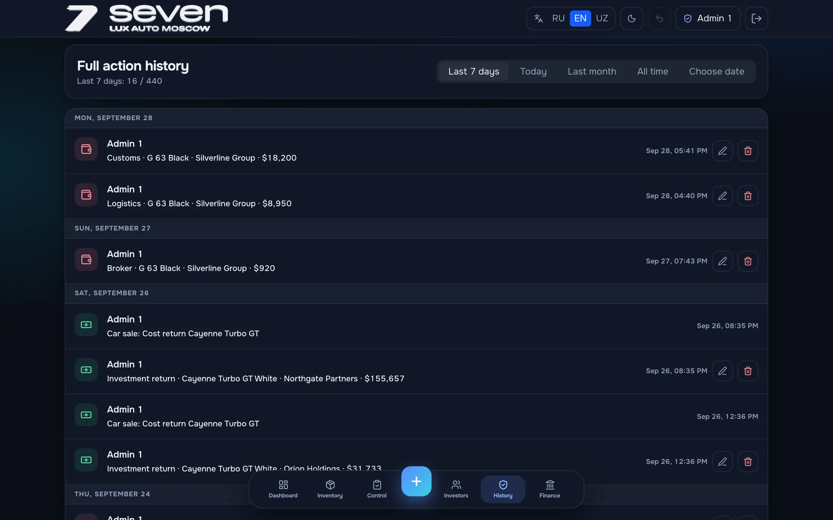This screenshot has width=833, height=520.
Task: Go to Dashboard in bottom navigation
Action: [283, 489]
